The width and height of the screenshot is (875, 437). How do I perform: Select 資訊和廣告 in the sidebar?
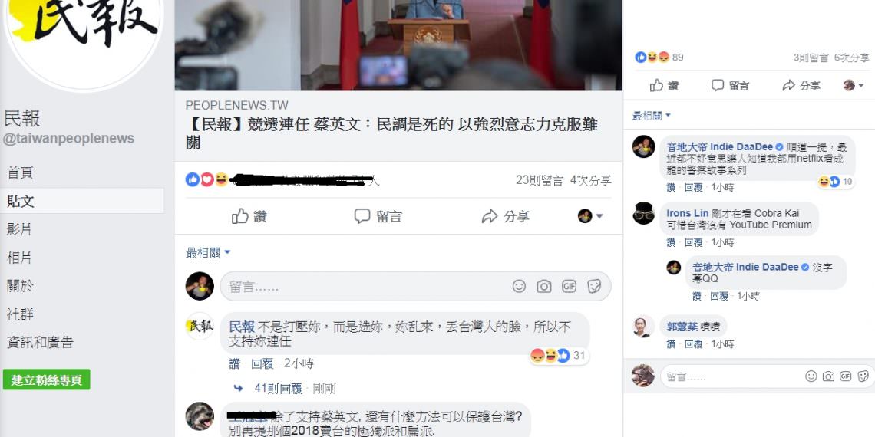[x=40, y=342]
